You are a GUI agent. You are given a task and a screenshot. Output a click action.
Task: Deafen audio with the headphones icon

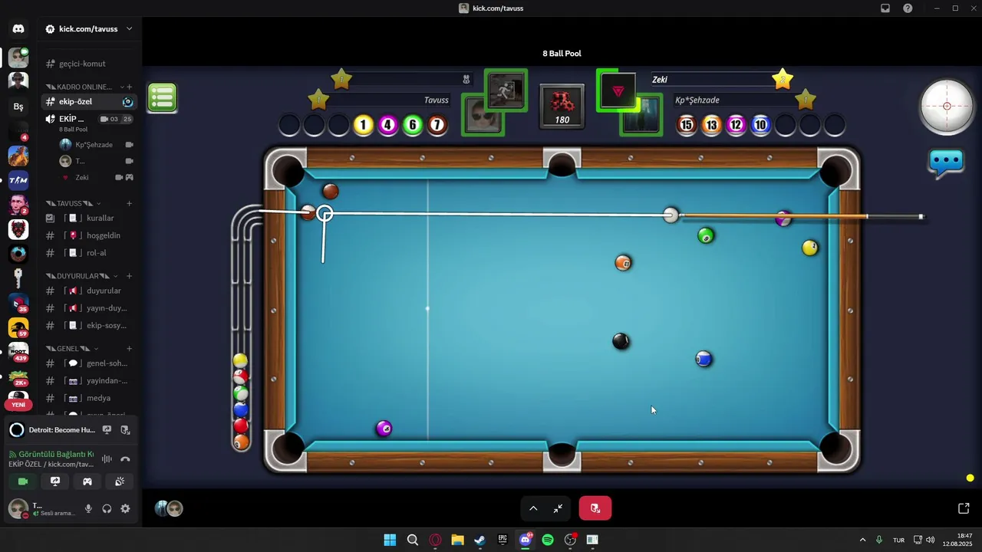107,508
